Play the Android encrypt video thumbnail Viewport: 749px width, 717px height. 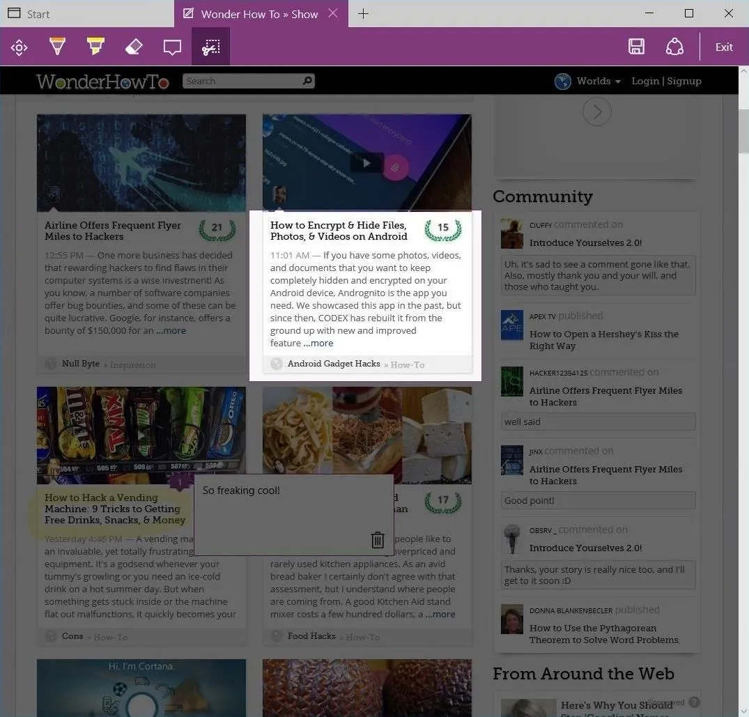pyautogui.click(x=367, y=162)
